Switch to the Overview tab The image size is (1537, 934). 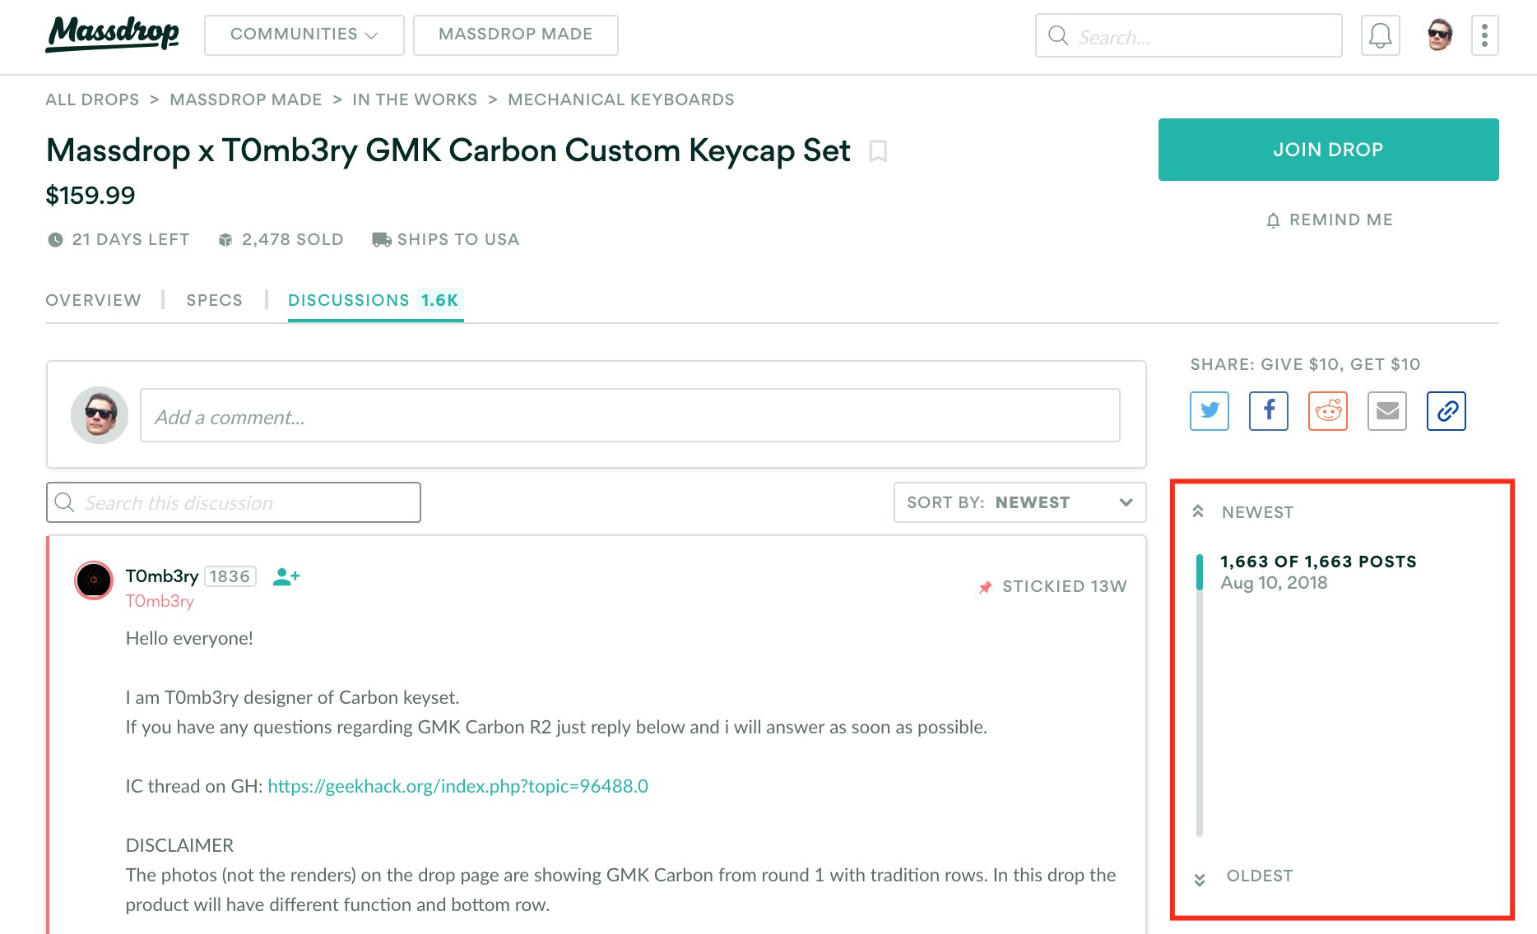tap(93, 300)
